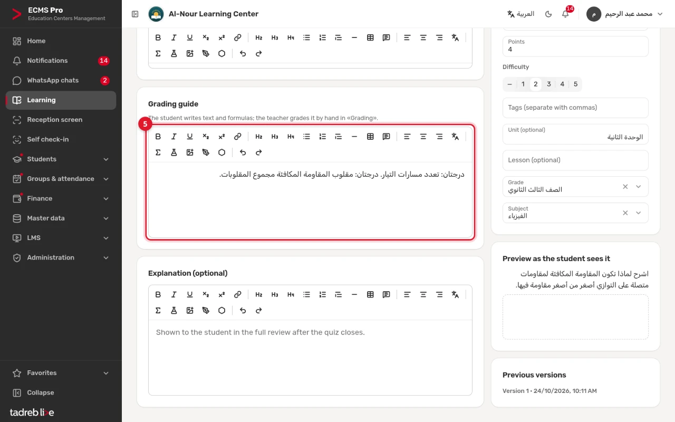The image size is (675, 422).
Task: Set difficulty level to 5
Action: (575, 84)
